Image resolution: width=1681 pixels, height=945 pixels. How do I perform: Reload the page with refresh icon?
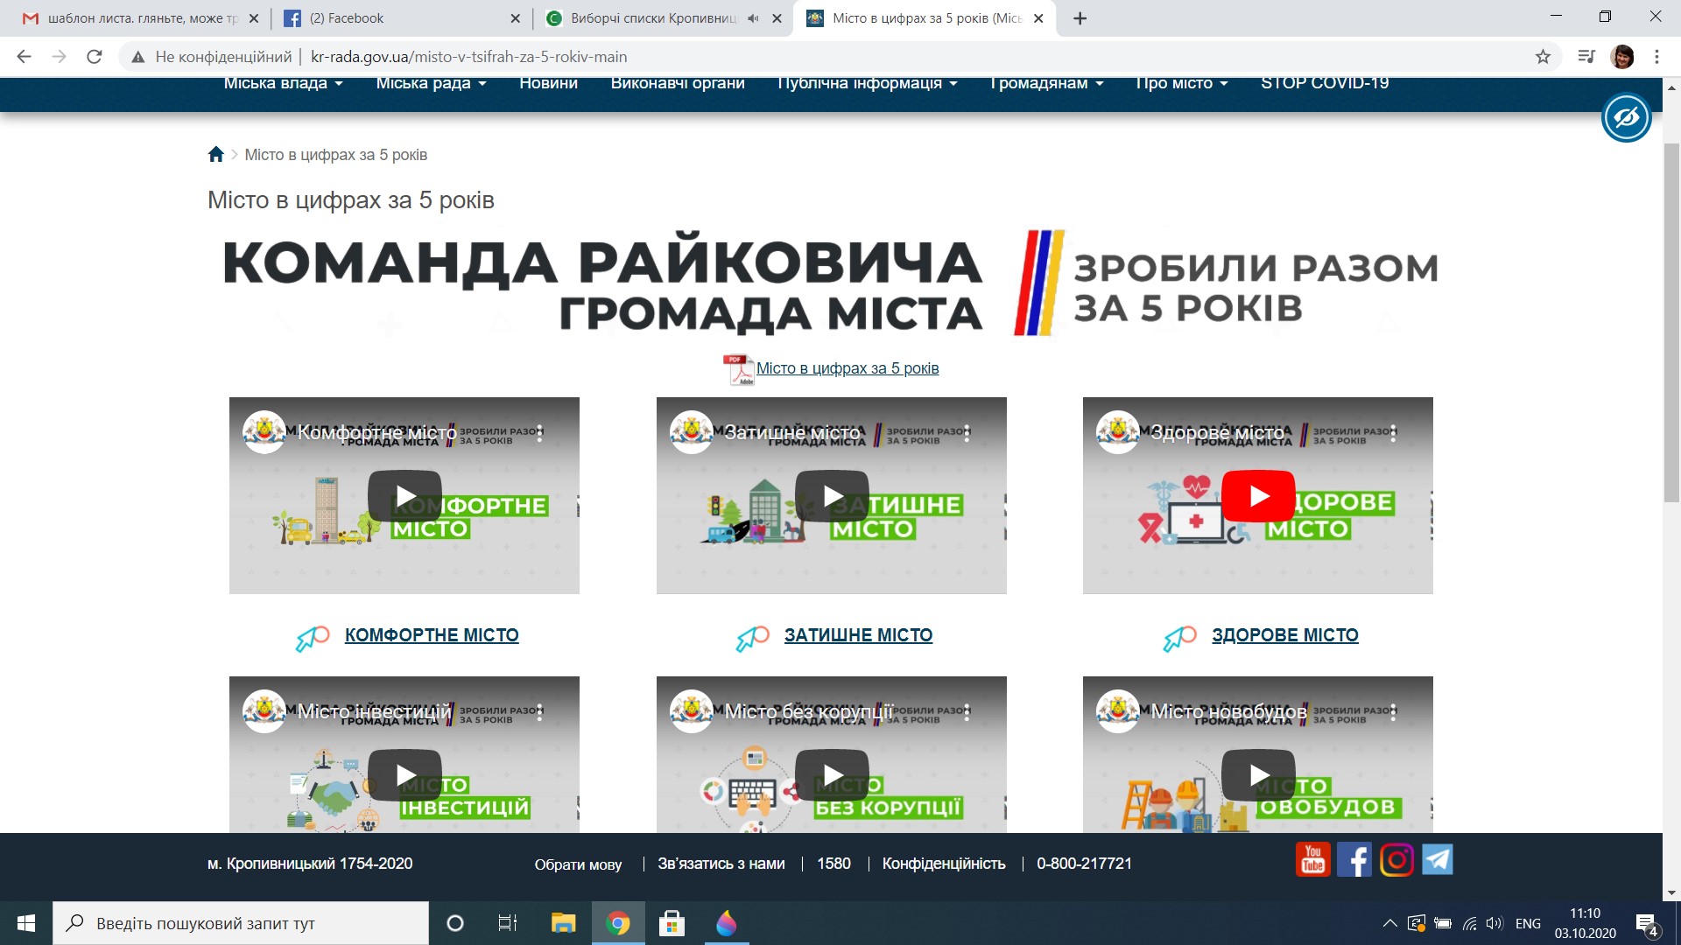click(95, 57)
